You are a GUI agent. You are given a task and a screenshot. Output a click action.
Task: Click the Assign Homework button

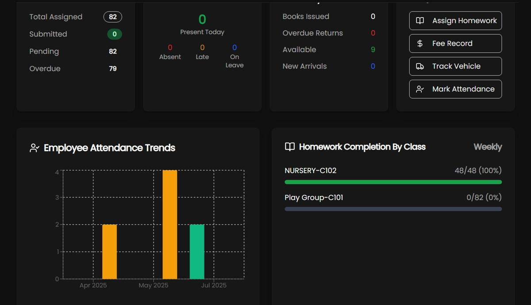(455, 20)
